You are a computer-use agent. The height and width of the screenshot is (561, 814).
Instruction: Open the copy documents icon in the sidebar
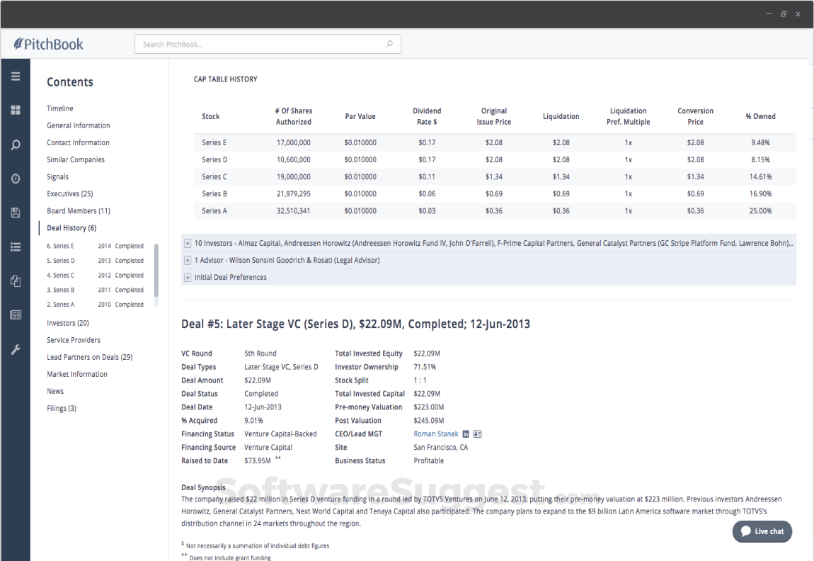15,280
